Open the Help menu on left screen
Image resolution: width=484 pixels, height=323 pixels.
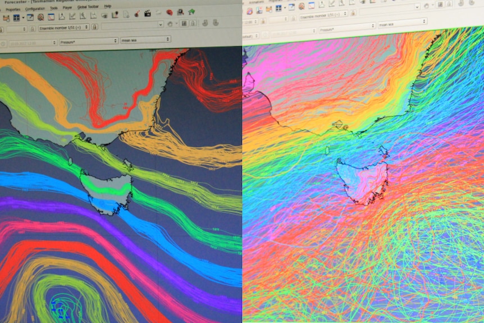pos(107,6)
